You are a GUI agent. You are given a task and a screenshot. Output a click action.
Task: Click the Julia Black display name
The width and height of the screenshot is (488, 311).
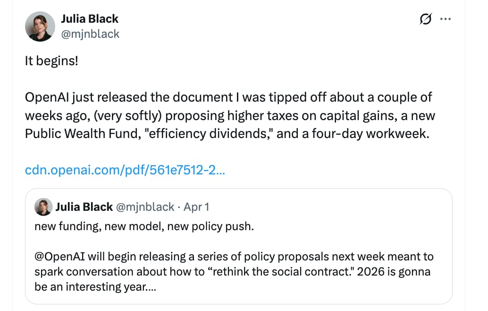click(x=90, y=19)
